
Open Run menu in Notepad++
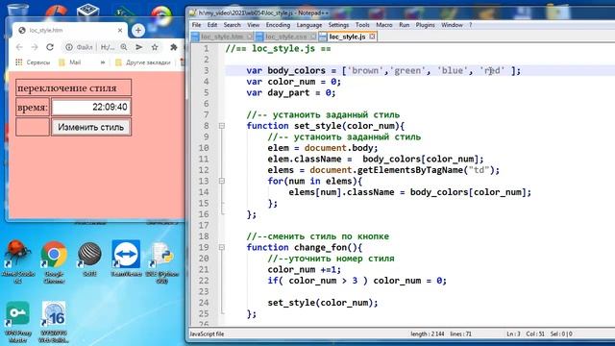coord(404,25)
